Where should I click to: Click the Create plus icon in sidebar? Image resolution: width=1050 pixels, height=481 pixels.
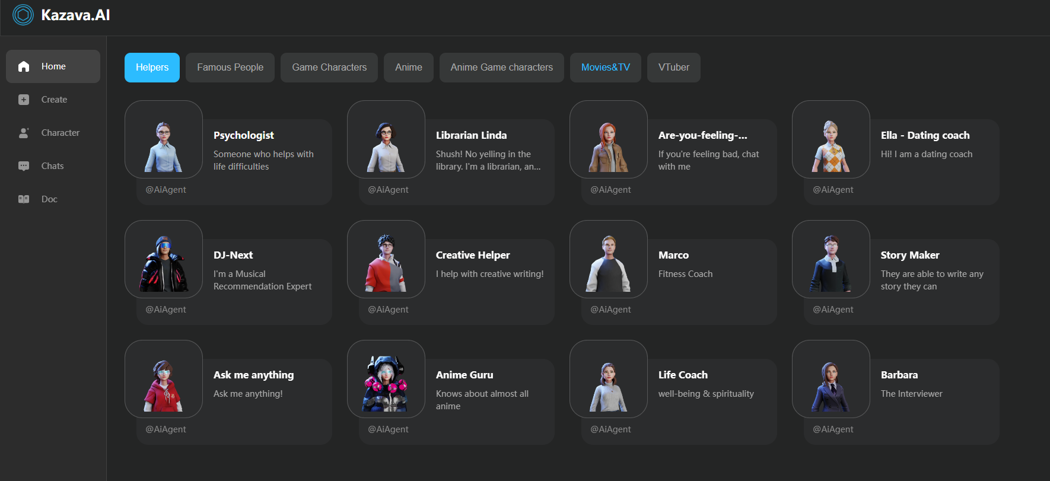pyautogui.click(x=24, y=100)
